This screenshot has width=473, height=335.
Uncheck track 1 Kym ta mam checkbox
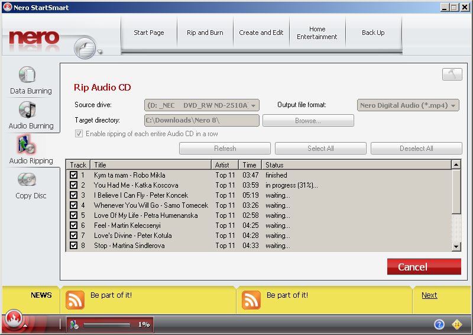point(73,175)
